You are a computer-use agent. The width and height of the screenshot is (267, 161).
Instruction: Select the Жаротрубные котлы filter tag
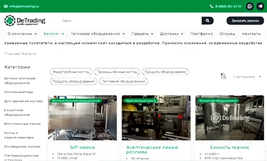[x=71, y=72]
